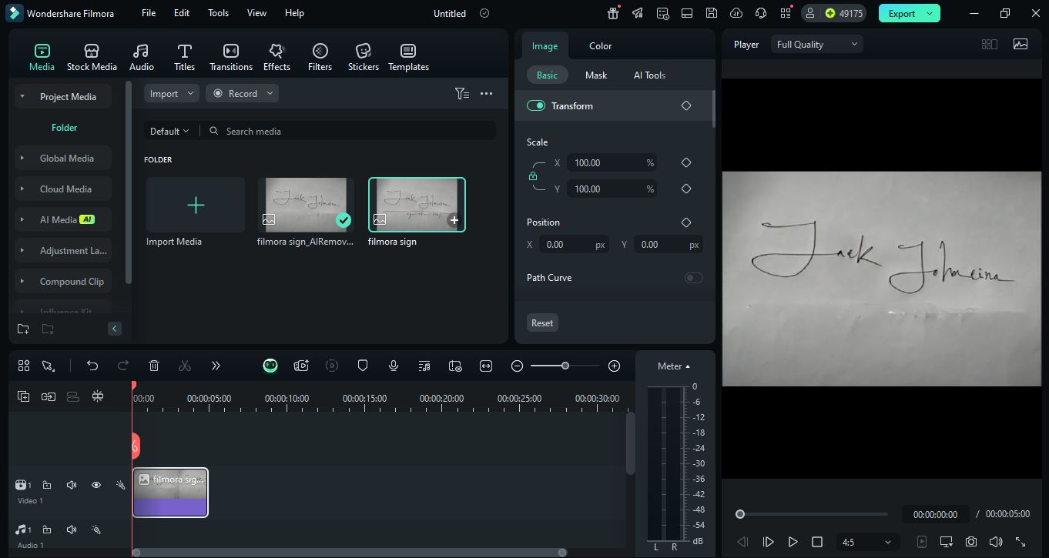
Task: Open the more options ellipsis in media panel
Action: [x=486, y=93]
